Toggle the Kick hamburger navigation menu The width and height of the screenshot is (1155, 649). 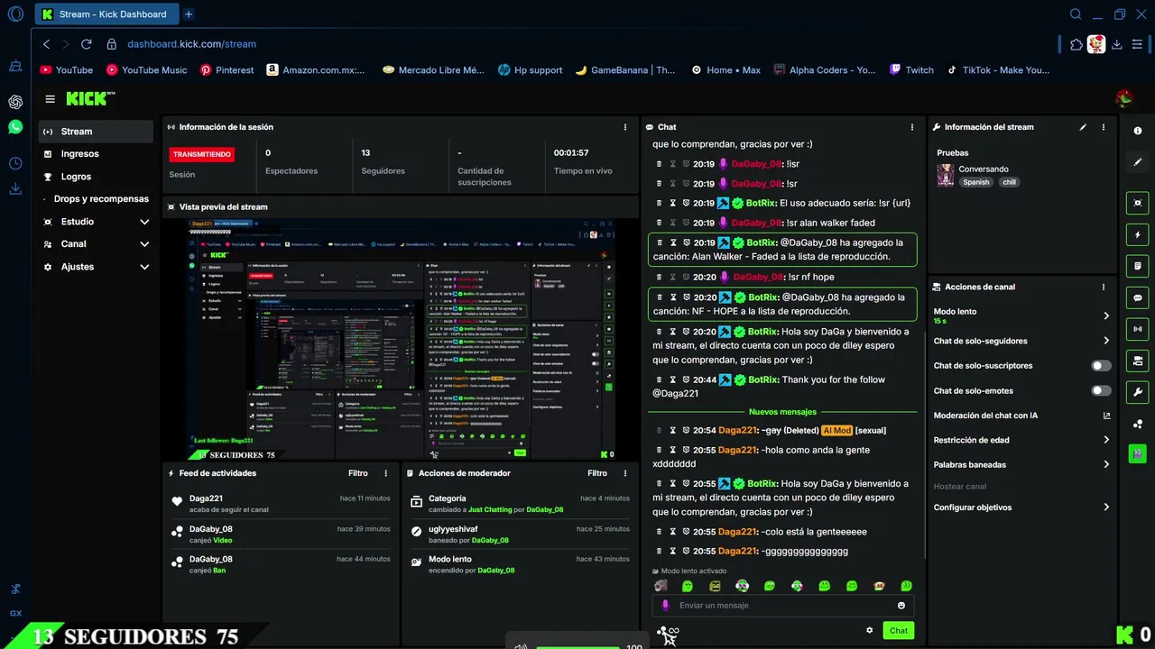click(51, 99)
